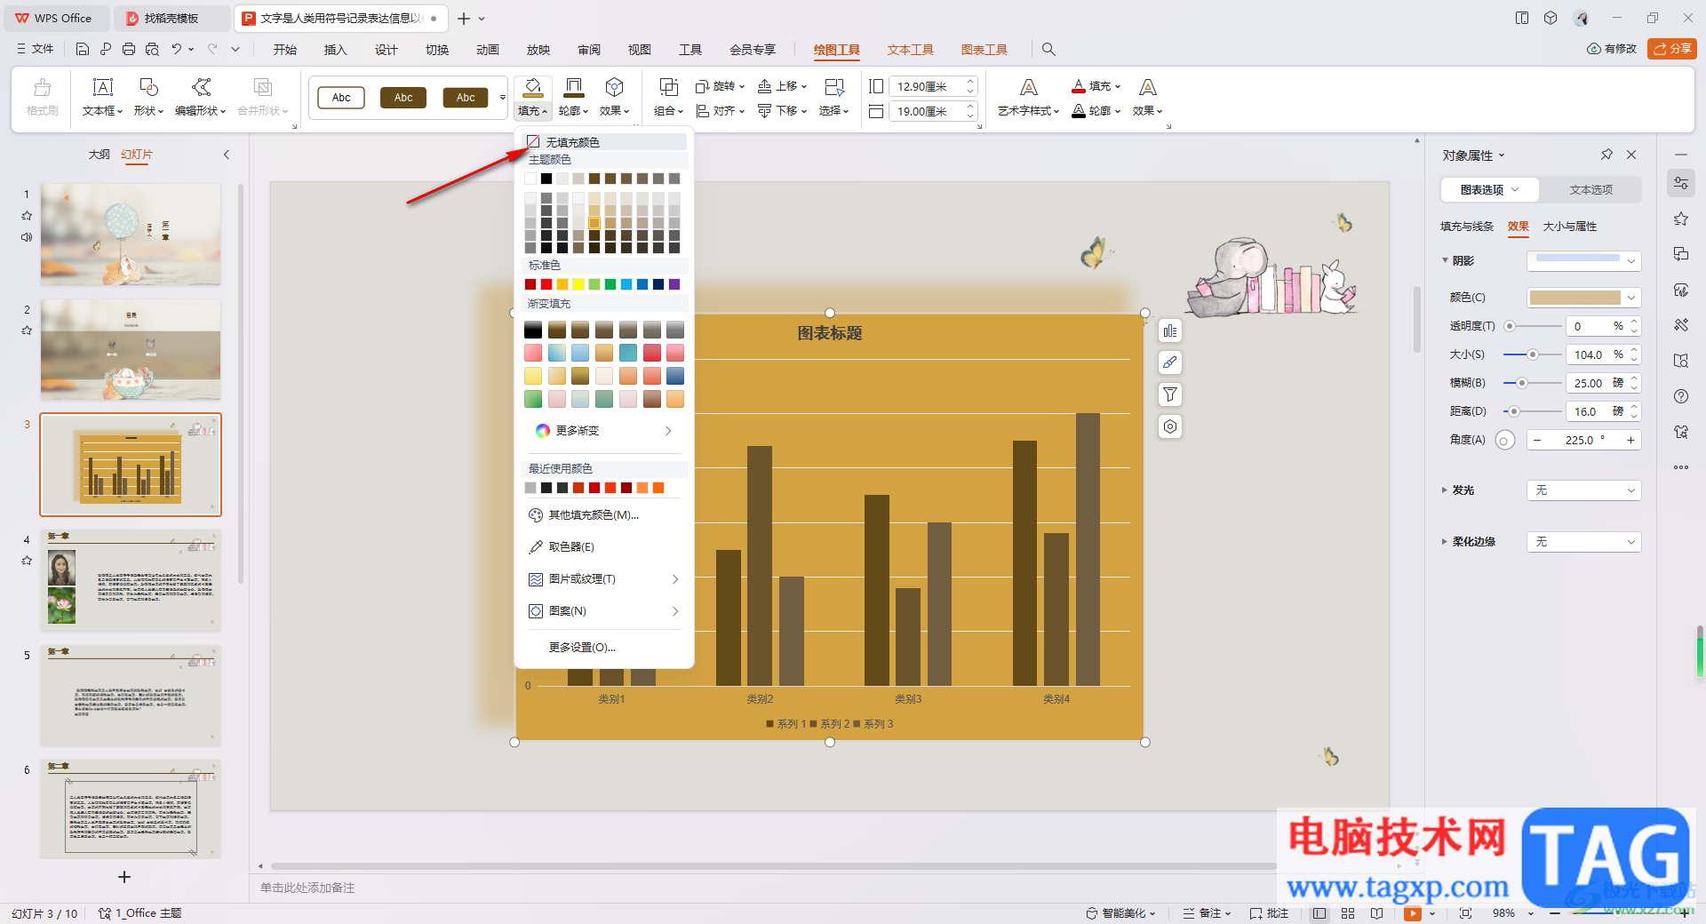Select 文本选项 in properties panel
The image size is (1706, 924).
[x=1590, y=190]
